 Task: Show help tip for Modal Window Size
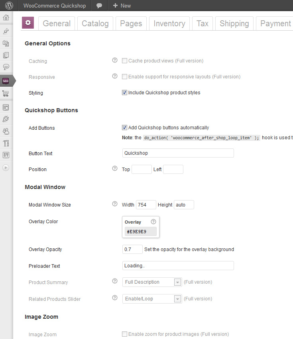pos(115,204)
